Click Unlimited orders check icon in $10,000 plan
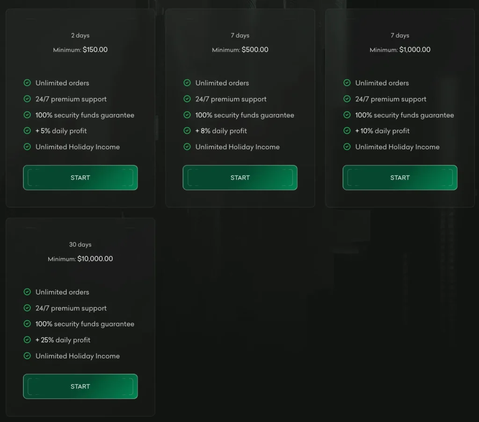479x422 pixels. pos(27,292)
